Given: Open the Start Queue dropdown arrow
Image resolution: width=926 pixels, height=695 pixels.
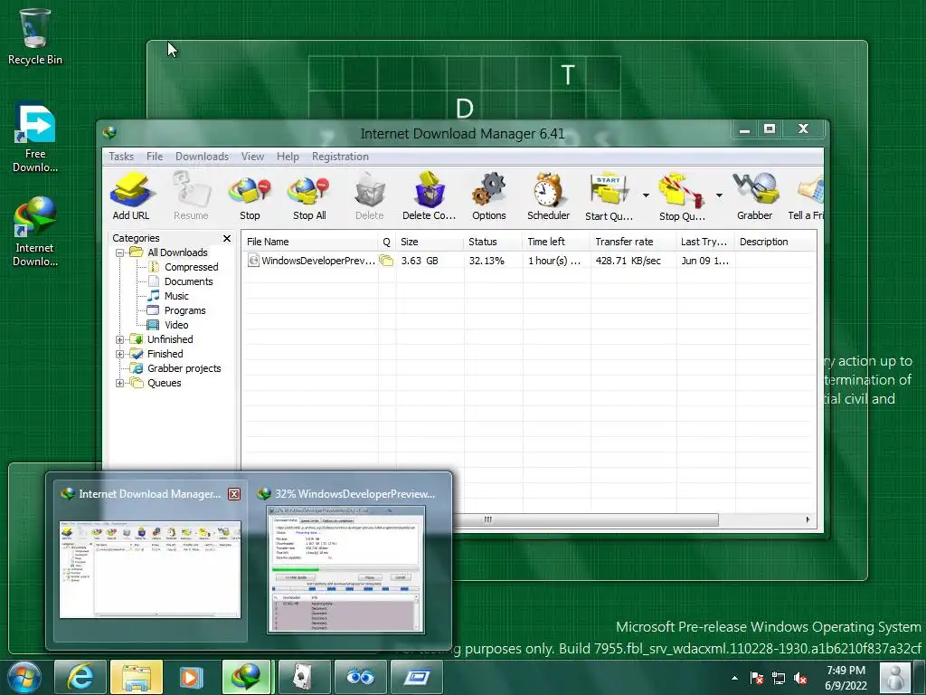Looking at the screenshot, I should tap(646, 195).
